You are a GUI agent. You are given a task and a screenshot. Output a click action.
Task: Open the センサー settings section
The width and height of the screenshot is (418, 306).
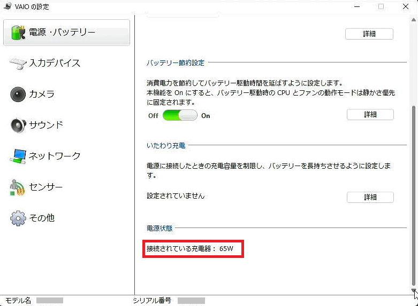(66, 187)
